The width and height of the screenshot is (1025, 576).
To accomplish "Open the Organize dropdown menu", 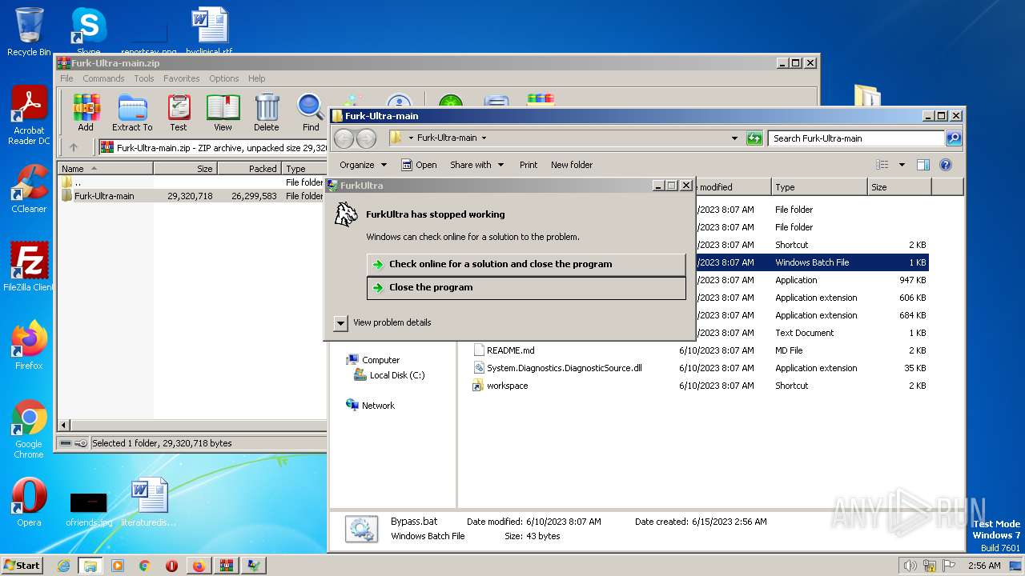I will coord(363,165).
